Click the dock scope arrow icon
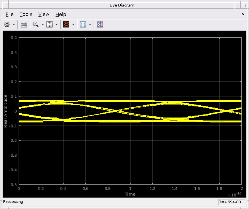The height and width of the screenshot is (209, 249). (x=243, y=14)
